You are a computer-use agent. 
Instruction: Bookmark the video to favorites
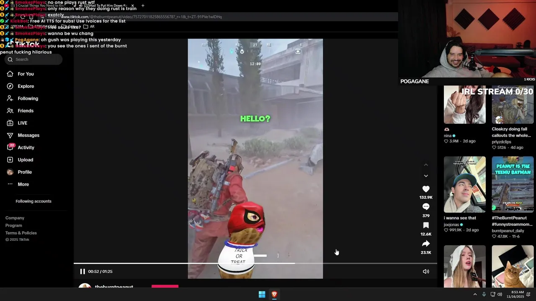[426, 225]
